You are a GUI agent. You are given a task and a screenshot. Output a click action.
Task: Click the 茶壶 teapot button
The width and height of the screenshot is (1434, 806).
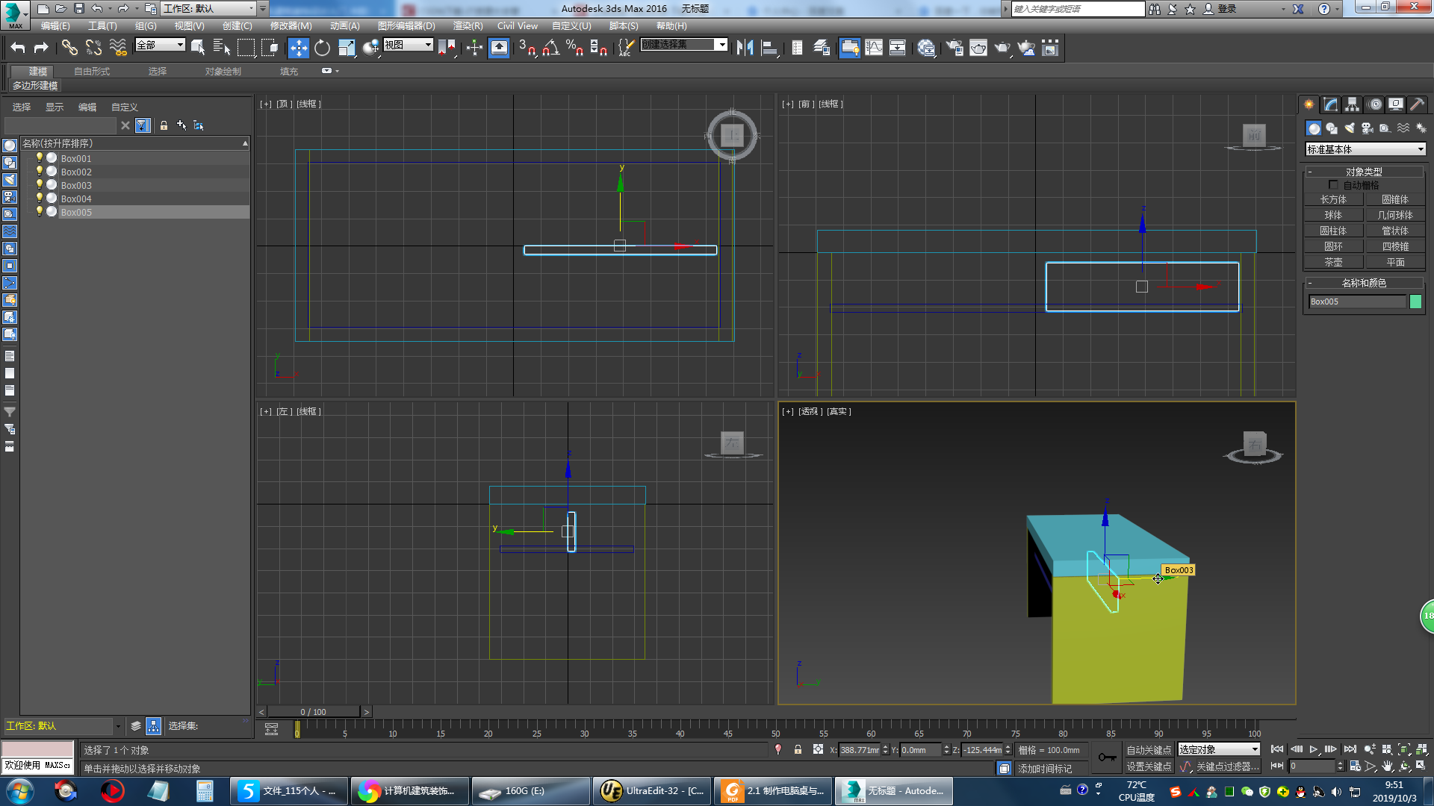[x=1333, y=262]
